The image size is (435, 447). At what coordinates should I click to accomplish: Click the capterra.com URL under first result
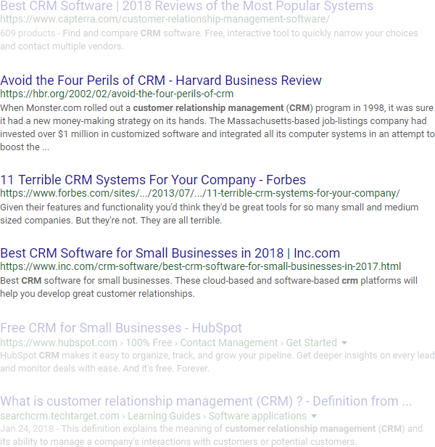(165, 20)
